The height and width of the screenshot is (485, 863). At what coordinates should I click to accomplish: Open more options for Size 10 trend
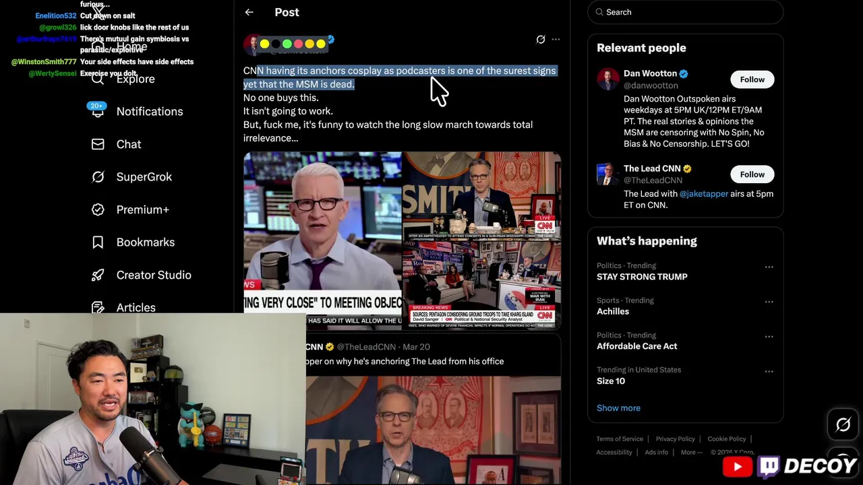point(769,371)
